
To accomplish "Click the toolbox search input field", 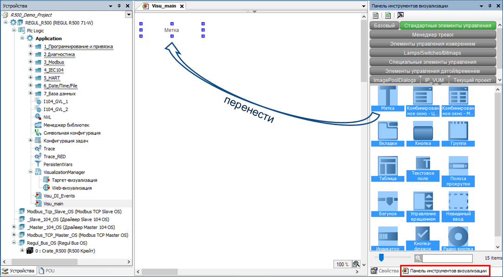I will pyautogui.click(x=447, y=258).
